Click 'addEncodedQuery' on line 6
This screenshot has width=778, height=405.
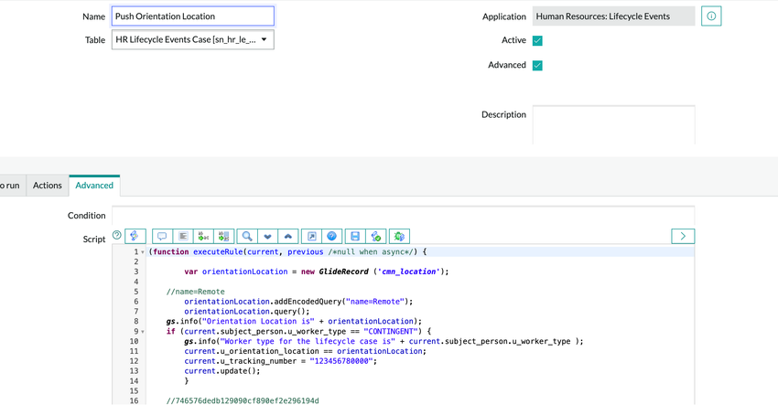click(308, 302)
